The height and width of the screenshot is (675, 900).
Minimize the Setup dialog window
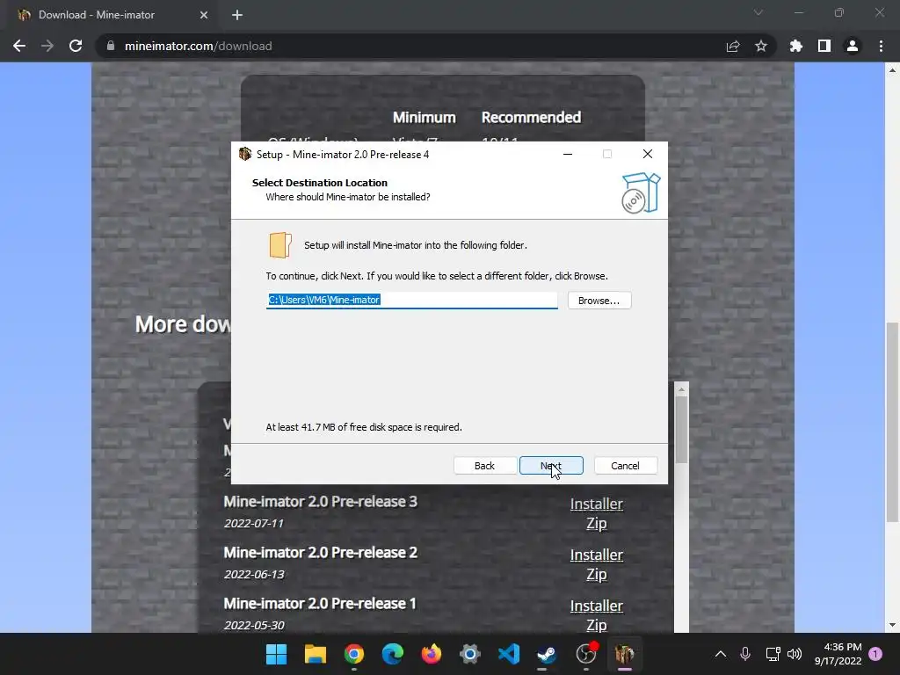tap(568, 154)
